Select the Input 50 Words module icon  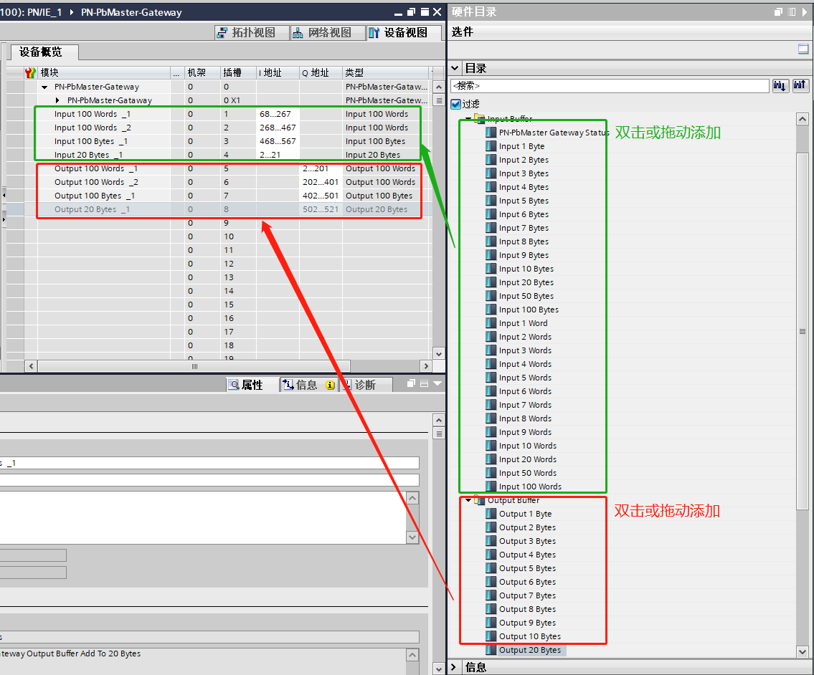pos(491,473)
